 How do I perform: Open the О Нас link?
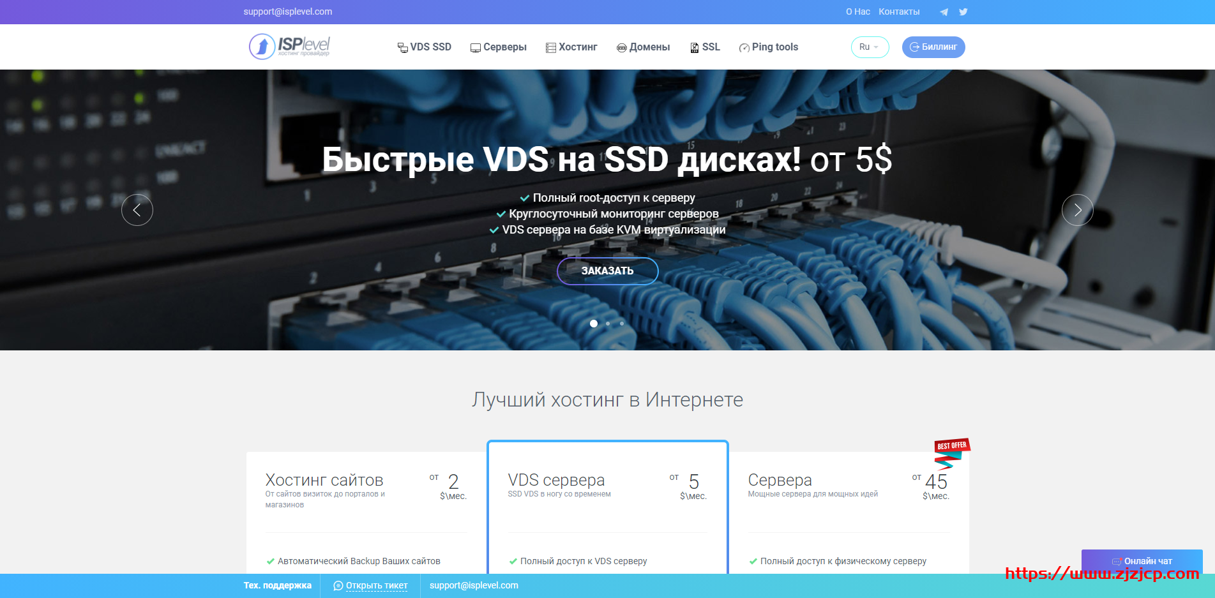tap(858, 11)
